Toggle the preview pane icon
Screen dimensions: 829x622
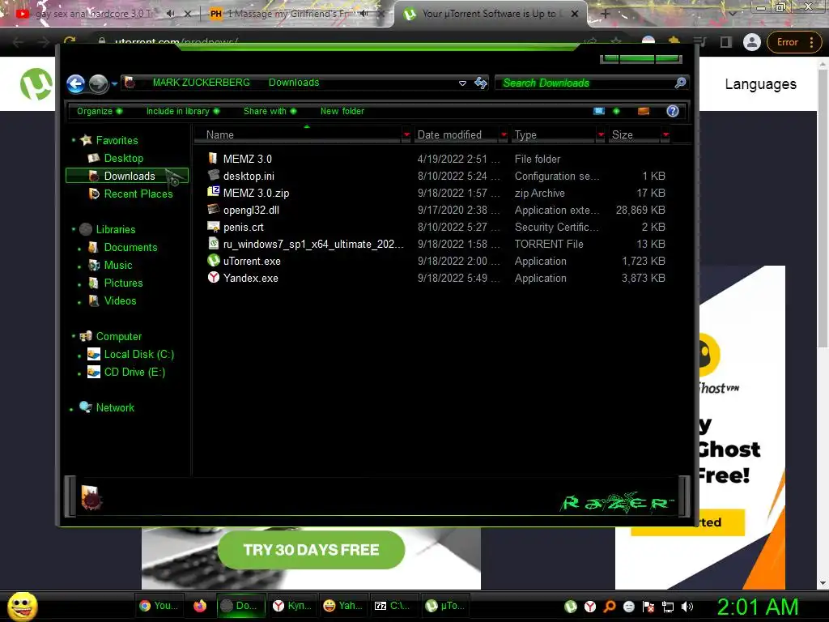click(x=644, y=111)
